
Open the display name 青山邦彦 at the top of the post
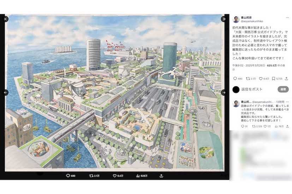click(x=246, y=18)
